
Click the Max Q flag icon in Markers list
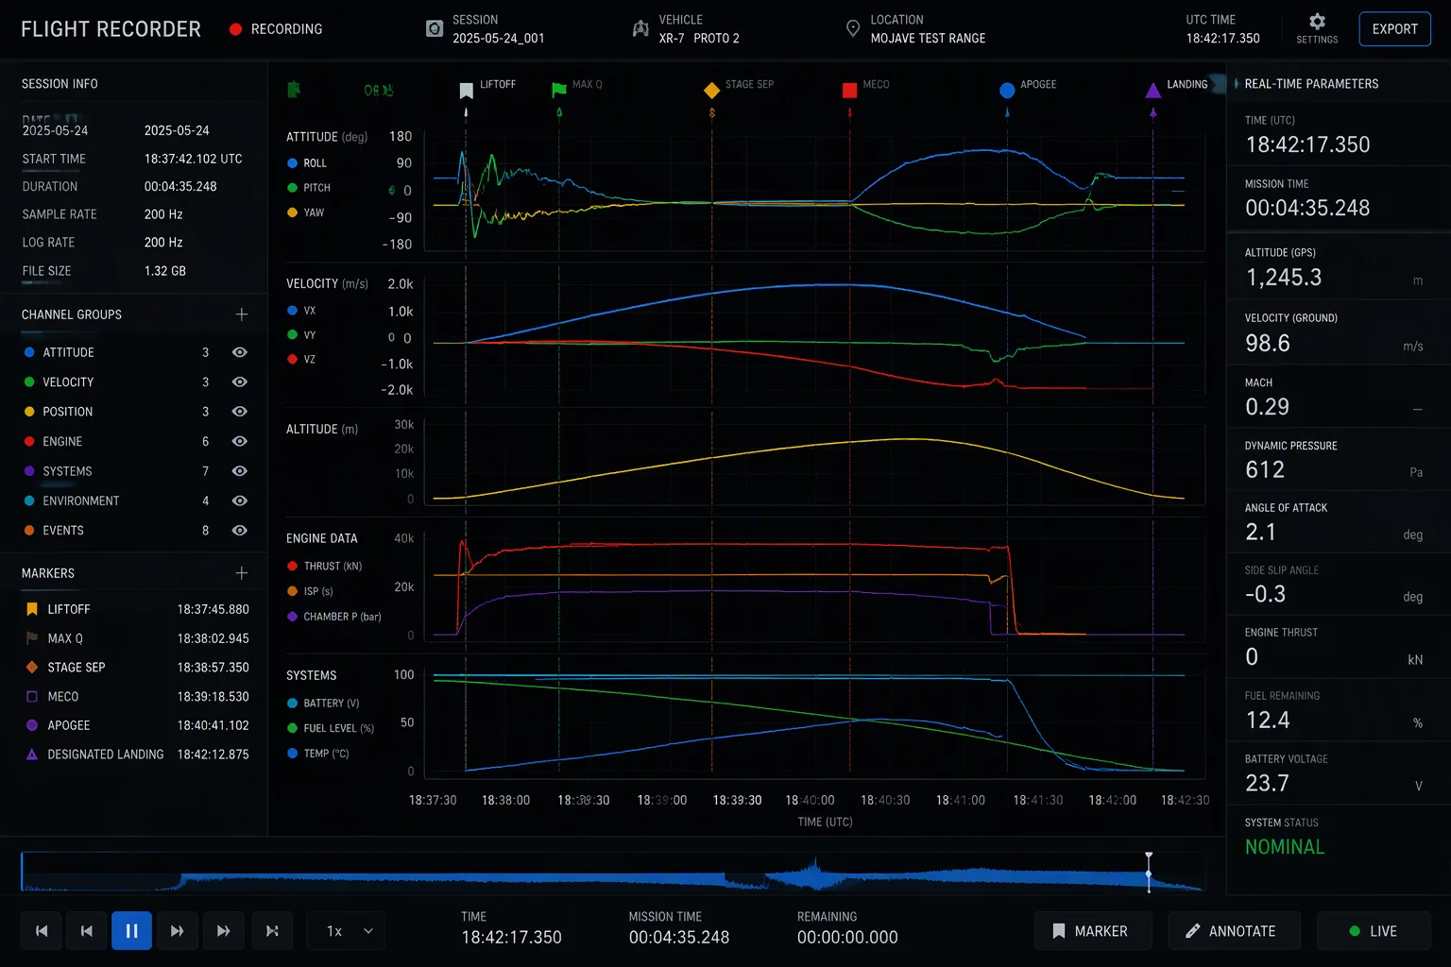(x=32, y=638)
